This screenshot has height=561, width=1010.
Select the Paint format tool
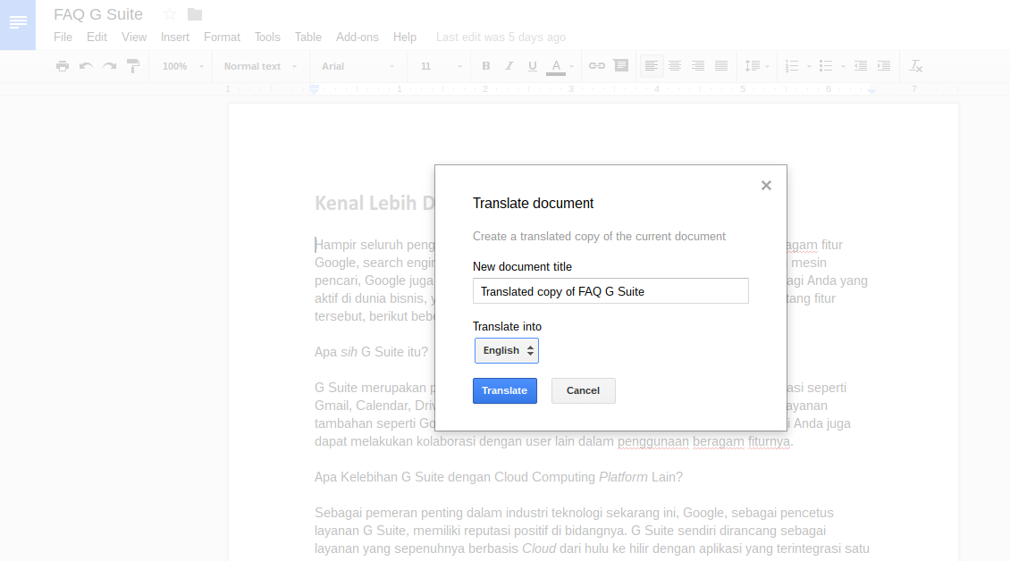[x=133, y=66]
